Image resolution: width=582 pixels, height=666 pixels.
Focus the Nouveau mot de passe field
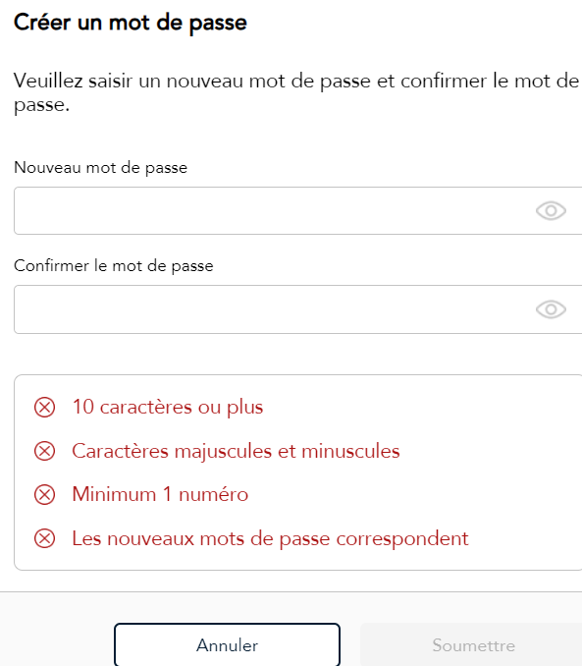[x=298, y=210]
